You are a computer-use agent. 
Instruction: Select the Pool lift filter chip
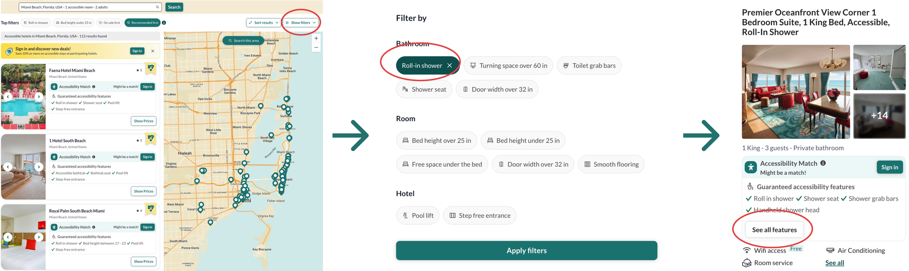point(418,216)
